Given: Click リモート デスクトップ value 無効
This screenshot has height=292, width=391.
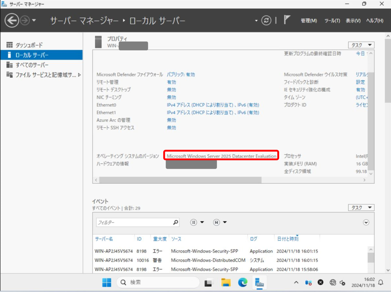Looking at the screenshot, I should pyautogui.click(x=171, y=90).
